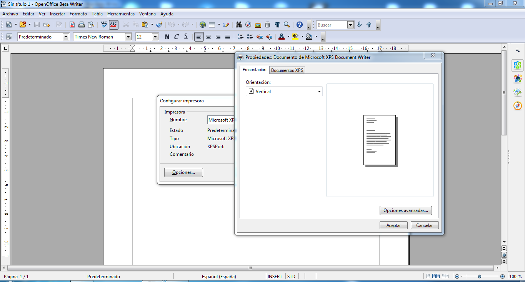Open the Insertar menu
525x282 pixels.
(57, 14)
